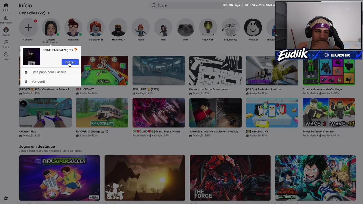363x204 pixels.
Task: Open Alex's connection avatar
Action: coord(185,27)
